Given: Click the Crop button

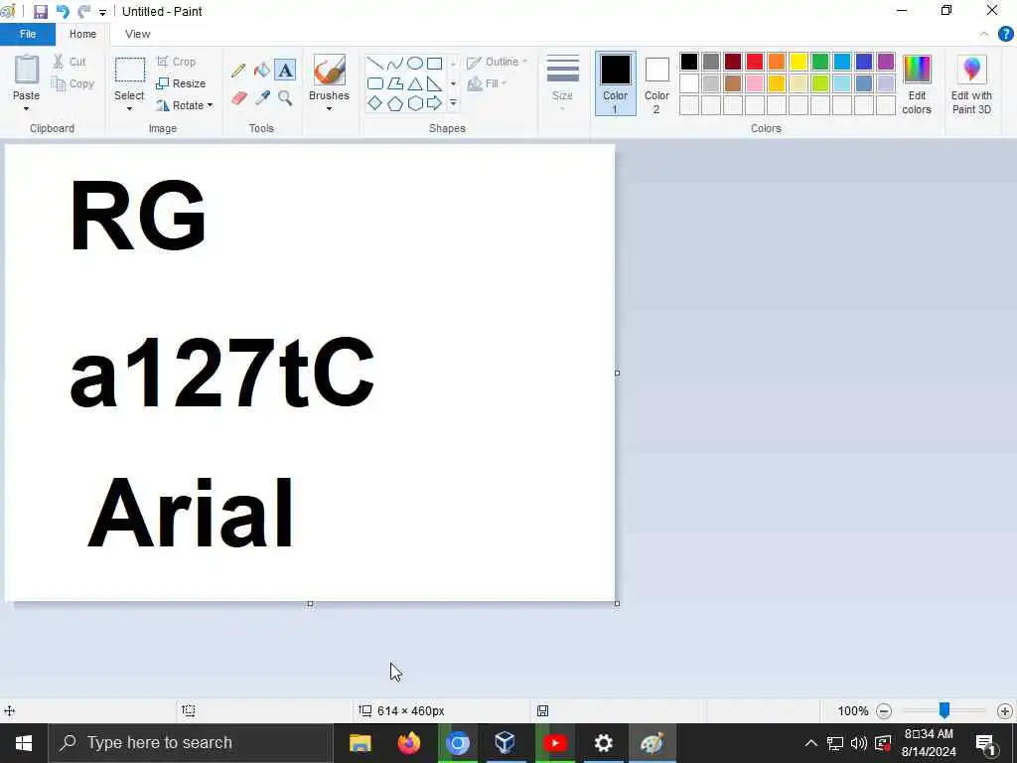Looking at the screenshot, I should click(176, 62).
